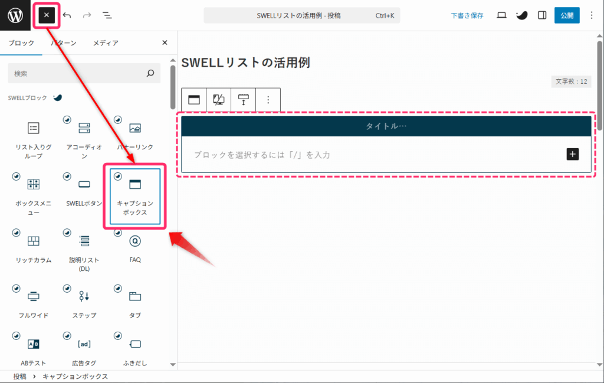Insert the ボックスメニュー block
The image size is (604, 383).
[x=34, y=196]
